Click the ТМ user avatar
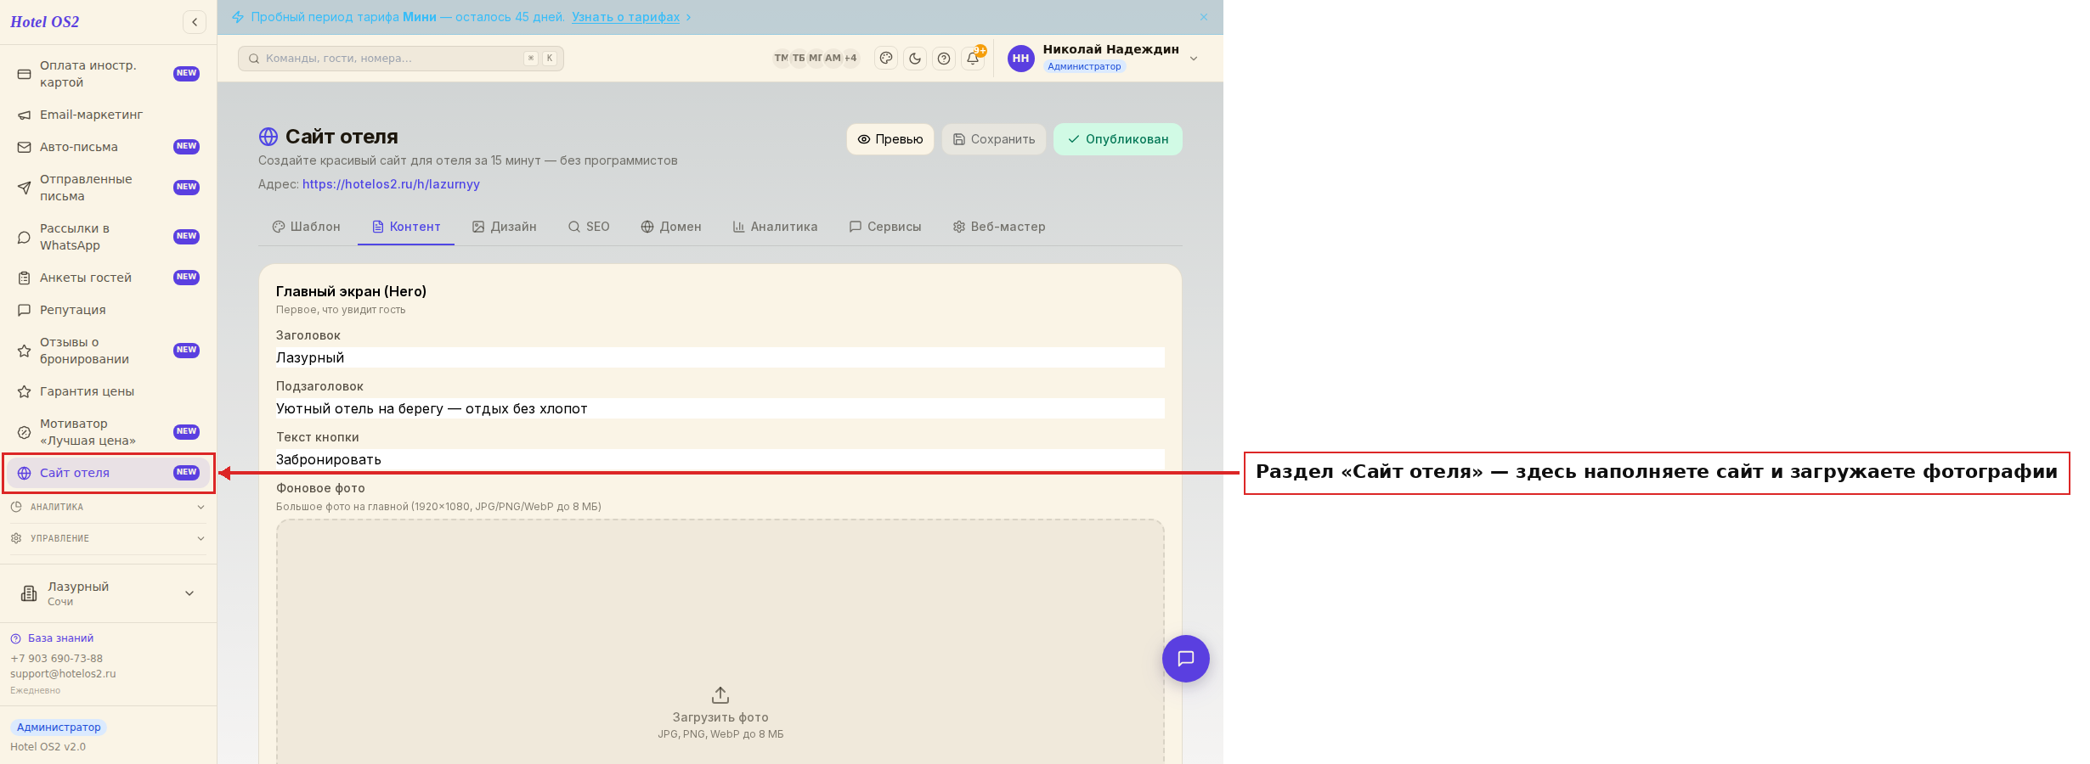 pyautogui.click(x=781, y=59)
